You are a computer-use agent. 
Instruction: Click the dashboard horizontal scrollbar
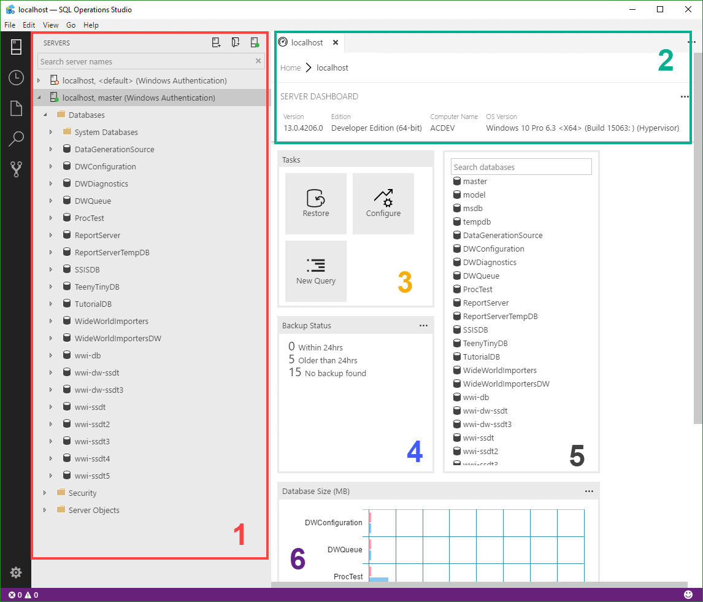pyautogui.click(x=479, y=584)
